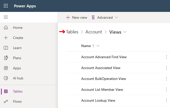
Task: Collapse the left navigation hamburger menu
Action: click(6, 17)
